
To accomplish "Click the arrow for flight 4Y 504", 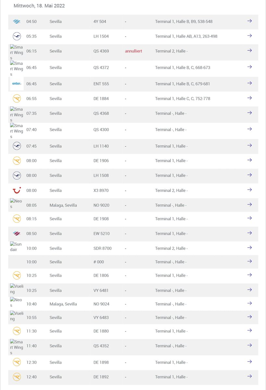I will 249,21.
